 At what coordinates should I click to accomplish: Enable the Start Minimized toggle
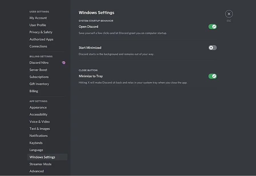tap(212, 48)
